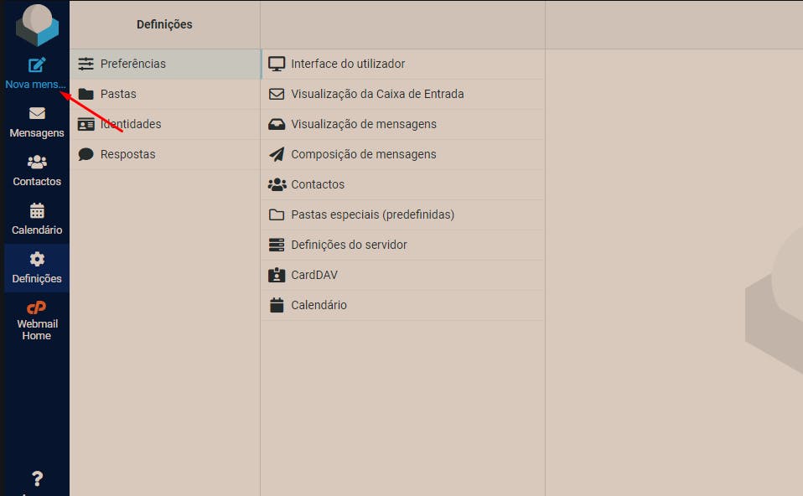Viewport: 803px width, 496px height.
Task: Select Preferências in the settings list
Action: point(165,64)
